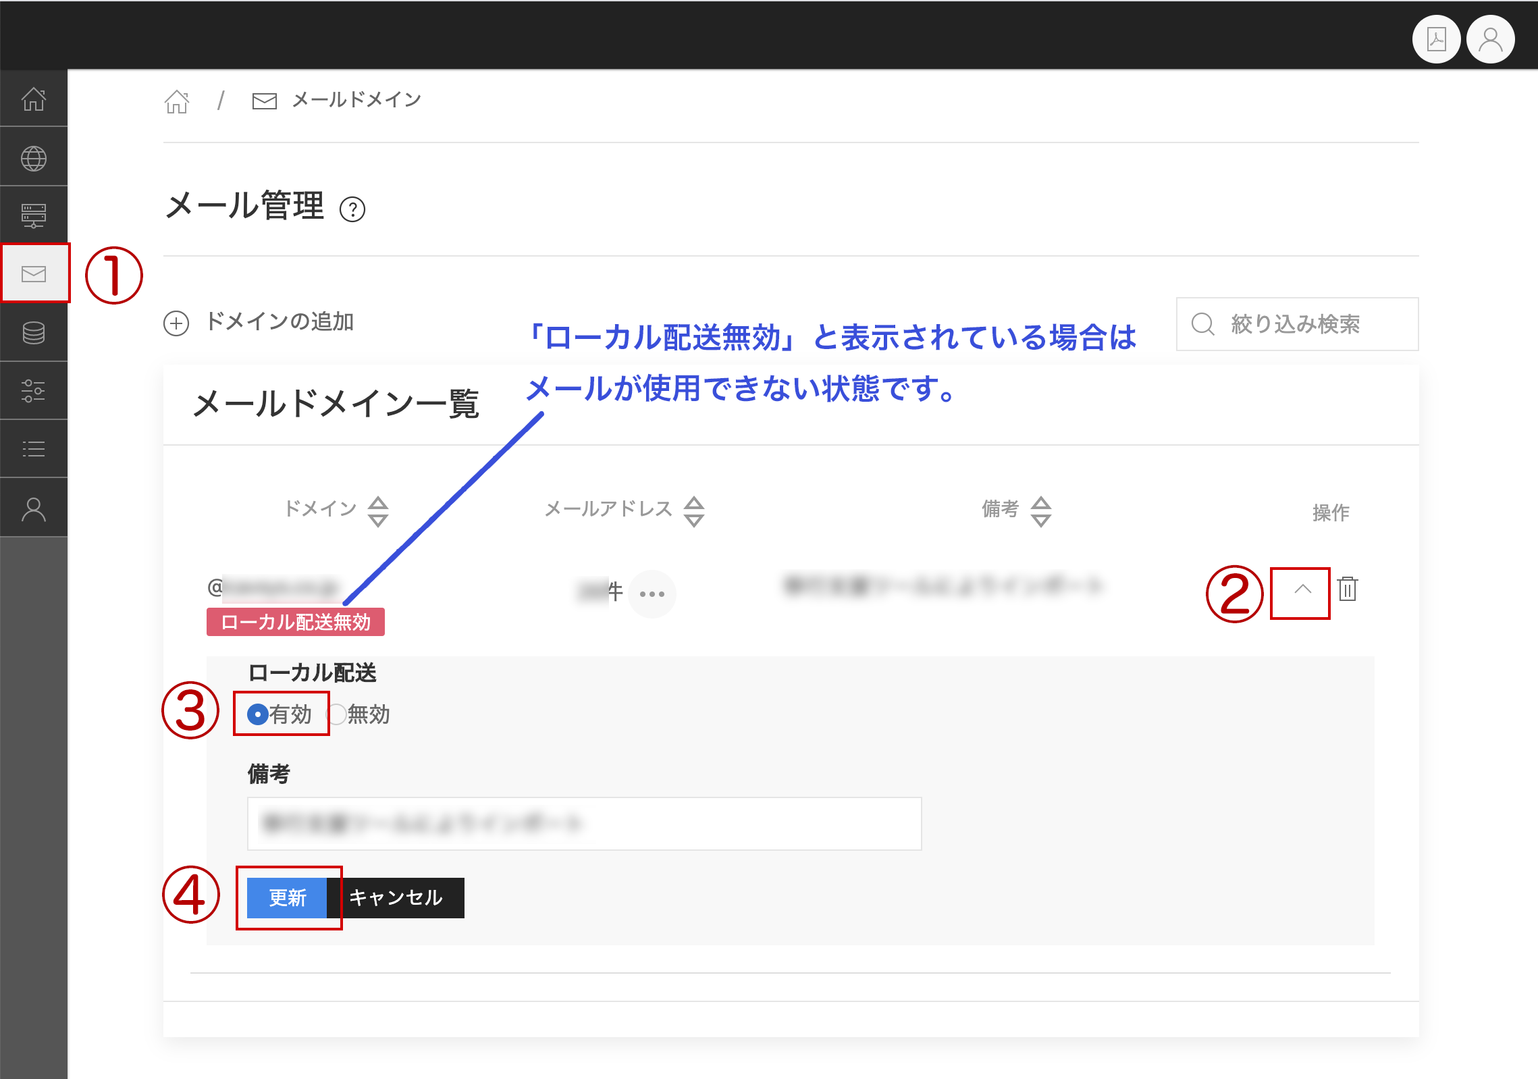Open the three-dot menu for mail addresses

coord(652,594)
